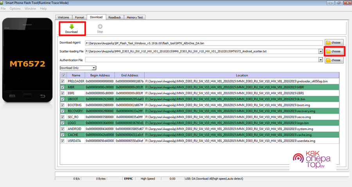Viewport: 352px width, 187px height.
Task: Click choose folder button for Authentication File
Action: pos(333,60)
